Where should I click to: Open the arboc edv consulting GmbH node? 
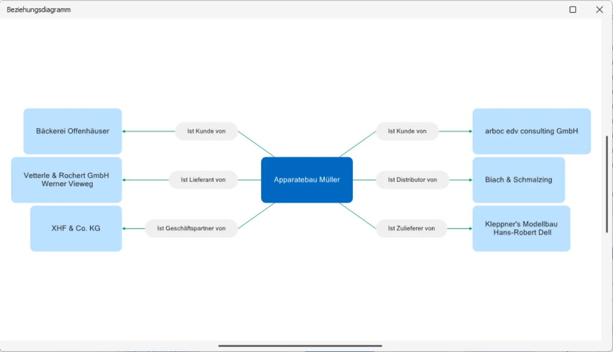[x=531, y=131]
